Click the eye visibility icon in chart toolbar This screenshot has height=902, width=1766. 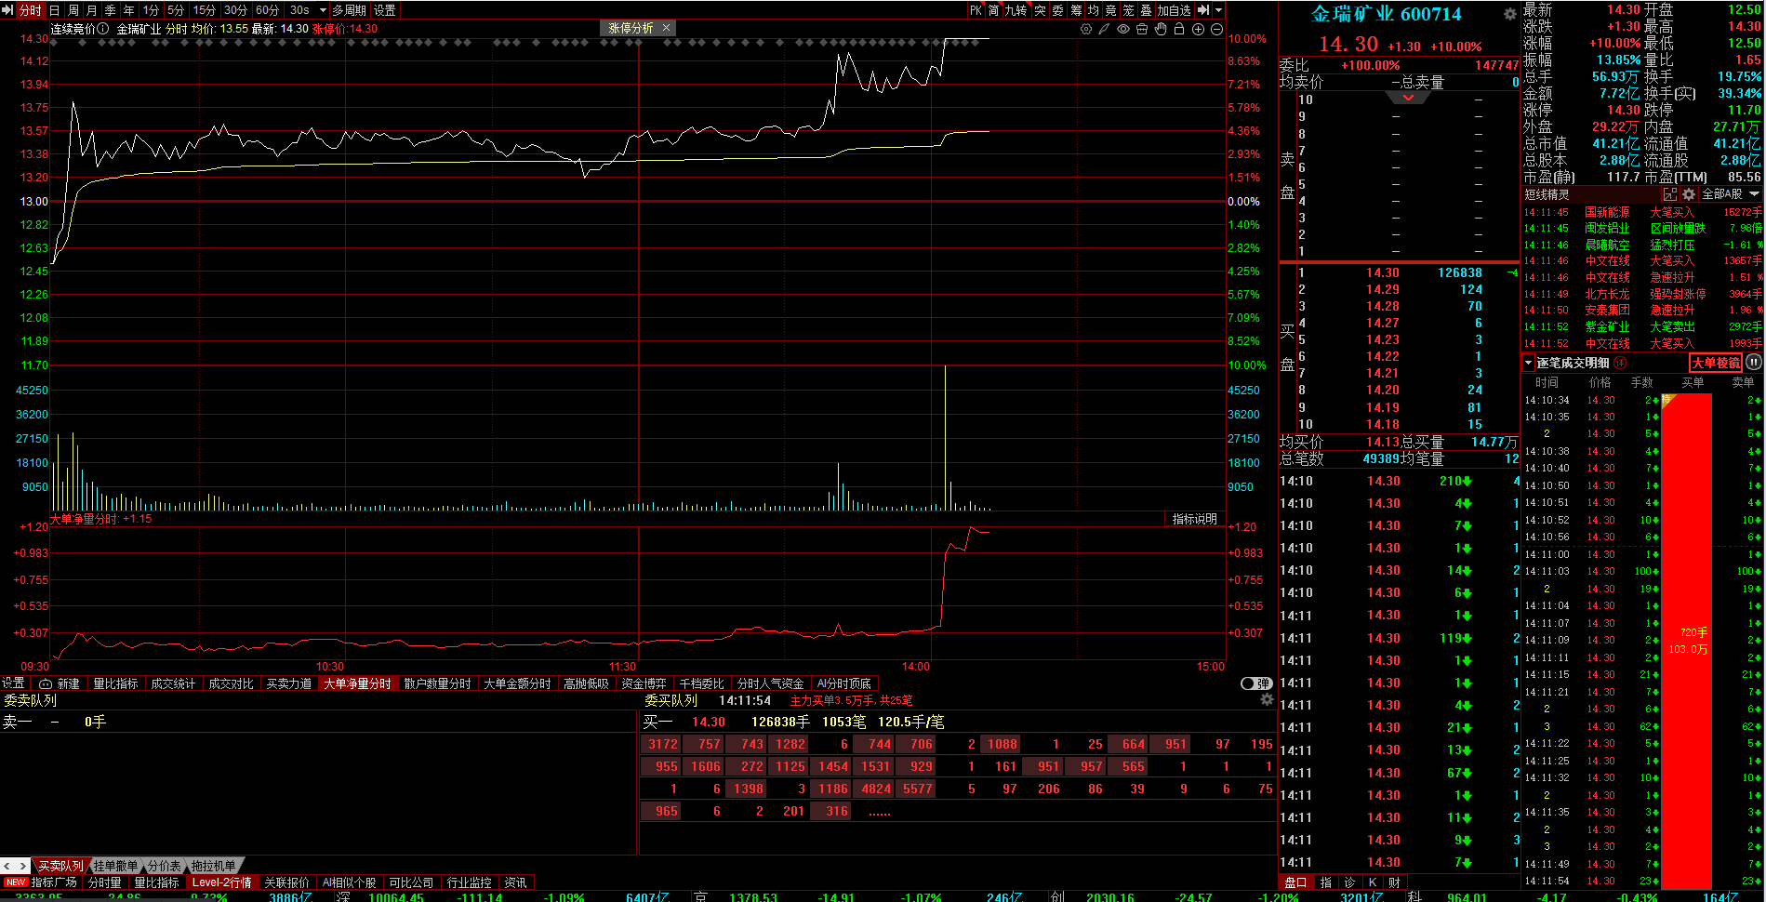1123,29
